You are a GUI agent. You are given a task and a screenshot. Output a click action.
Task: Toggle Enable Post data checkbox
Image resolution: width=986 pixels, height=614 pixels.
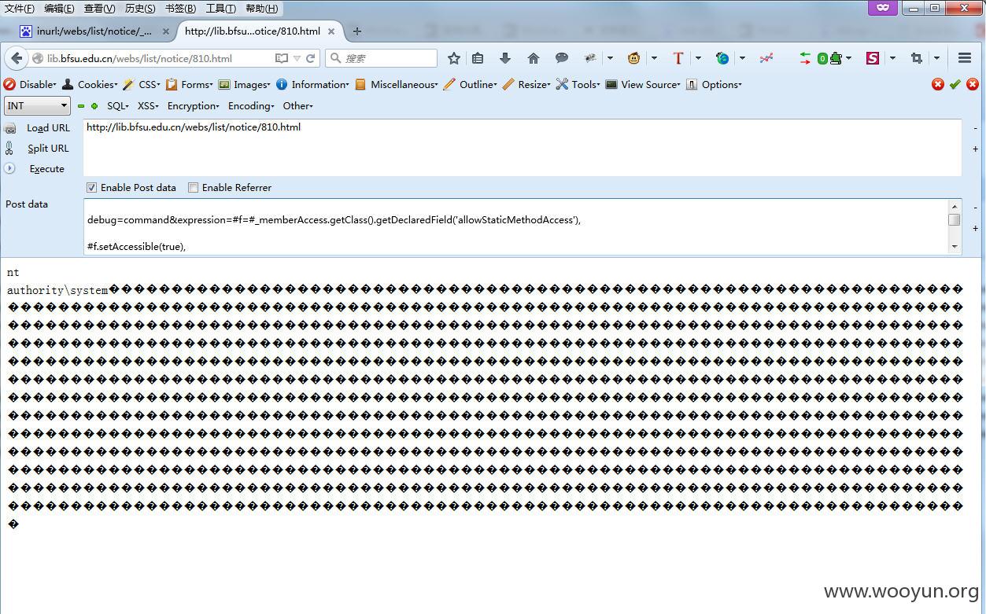tap(92, 188)
